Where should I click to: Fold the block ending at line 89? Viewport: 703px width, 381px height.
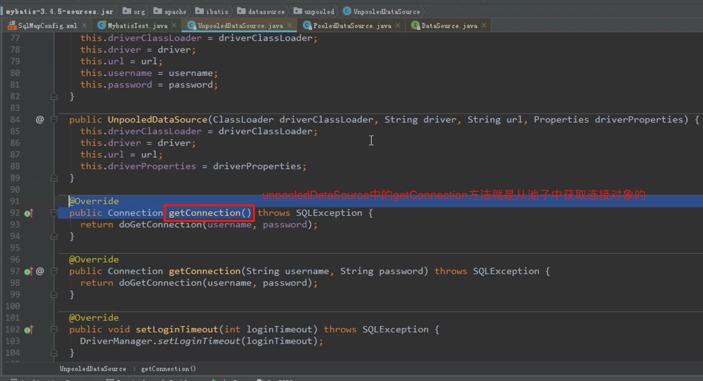click(x=54, y=178)
